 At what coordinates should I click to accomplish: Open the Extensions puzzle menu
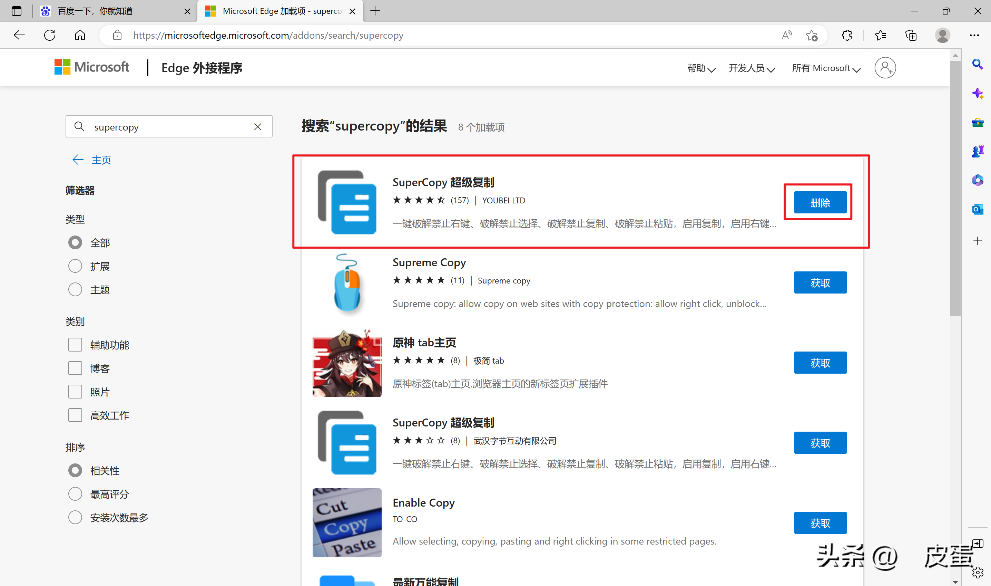[x=847, y=35]
